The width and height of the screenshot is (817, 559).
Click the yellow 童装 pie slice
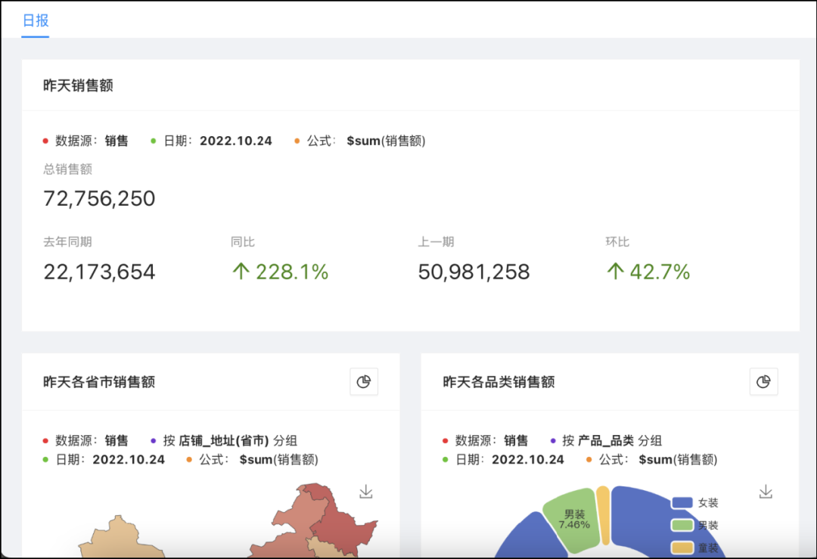tap(603, 516)
